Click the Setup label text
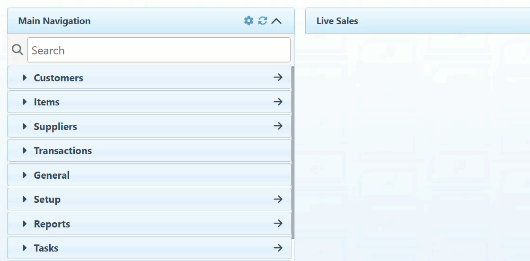 coord(47,200)
